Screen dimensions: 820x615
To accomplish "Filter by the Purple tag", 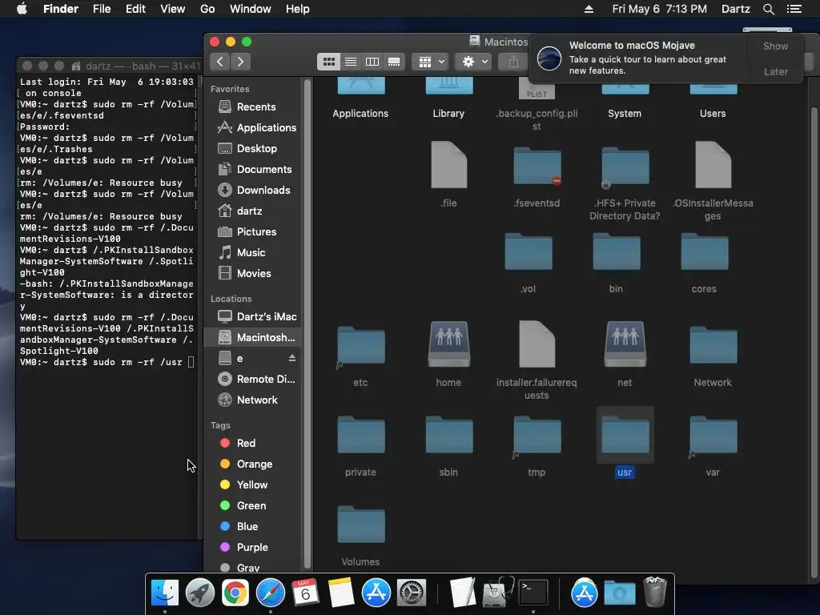I will click(x=252, y=548).
